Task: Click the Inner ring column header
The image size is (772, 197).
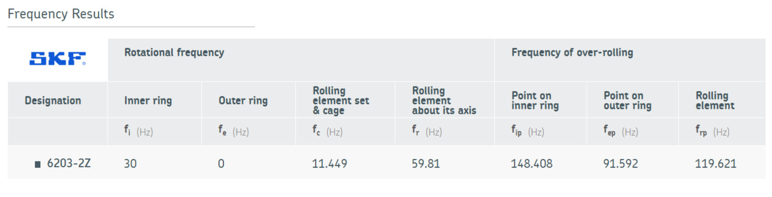Action: [x=148, y=101]
